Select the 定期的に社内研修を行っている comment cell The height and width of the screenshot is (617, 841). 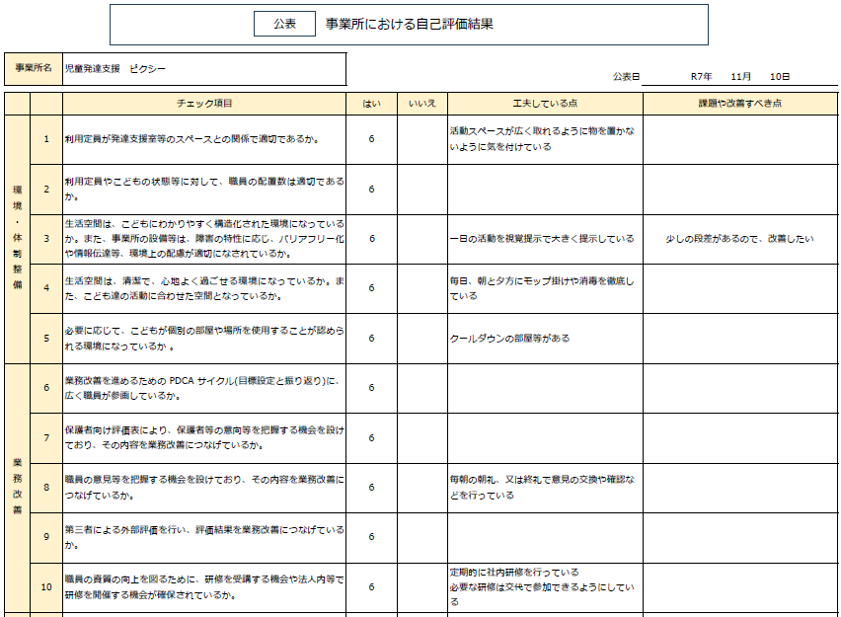[545, 586]
